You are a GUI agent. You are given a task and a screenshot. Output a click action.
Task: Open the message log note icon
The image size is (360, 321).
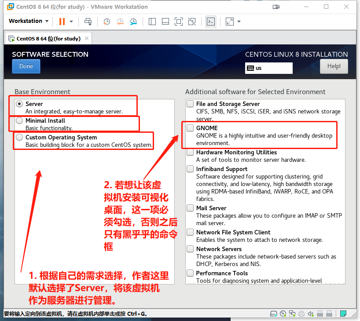[343, 314]
